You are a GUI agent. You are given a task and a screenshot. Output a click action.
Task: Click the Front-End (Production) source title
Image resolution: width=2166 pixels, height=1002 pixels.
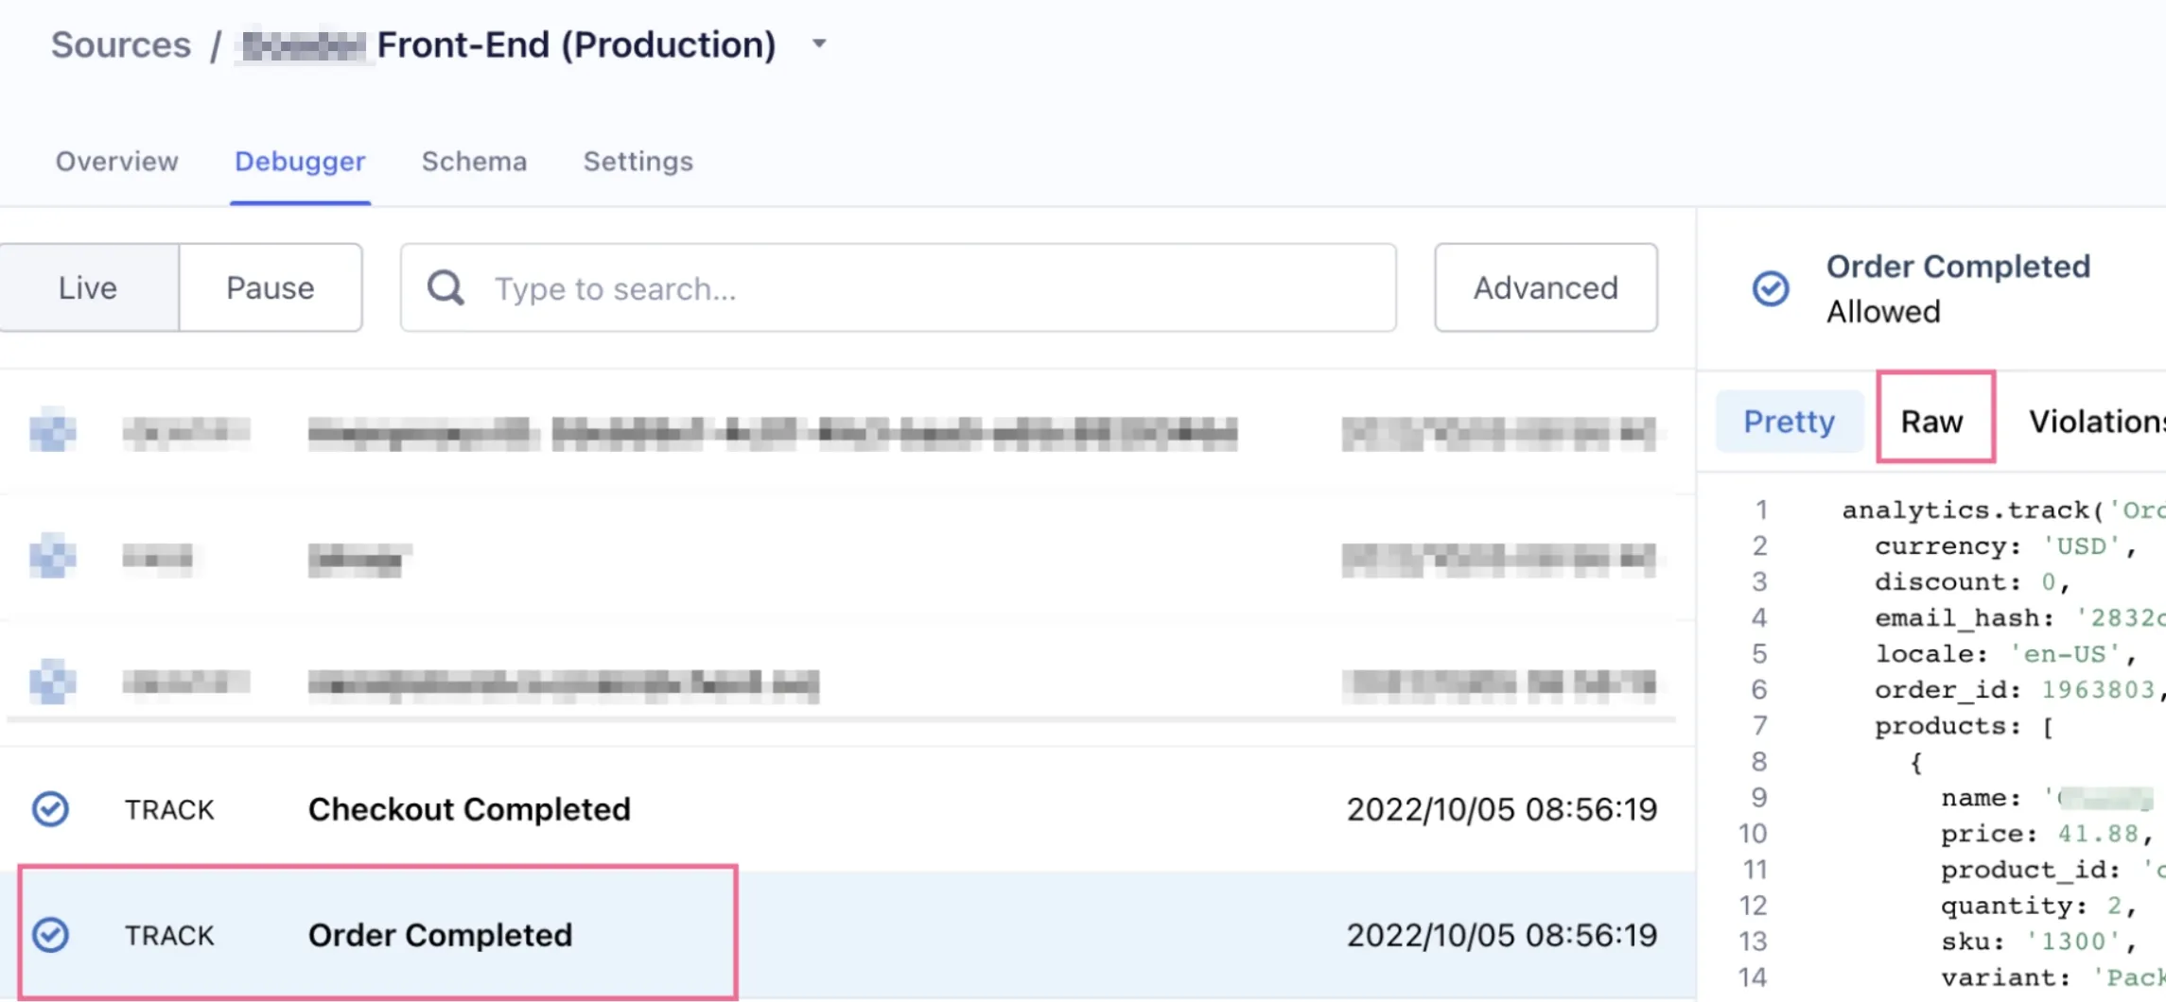point(577,44)
